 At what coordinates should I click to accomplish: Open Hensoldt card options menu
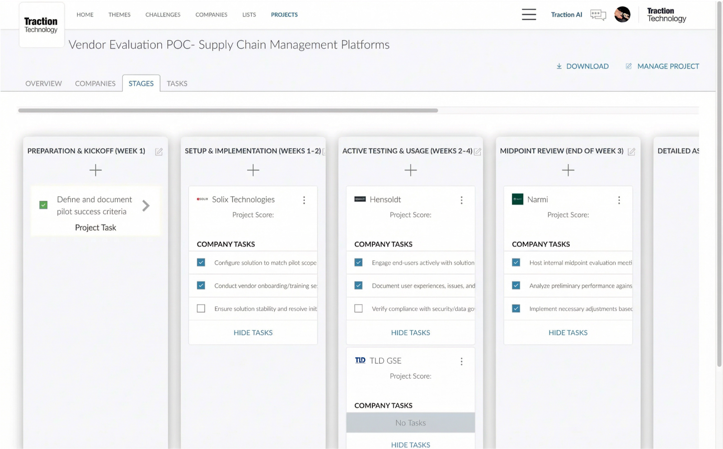tap(461, 200)
